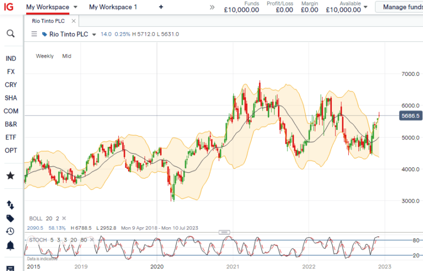The image size is (423, 271).
Task: Change the Mid price type selector
Action: (x=67, y=56)
